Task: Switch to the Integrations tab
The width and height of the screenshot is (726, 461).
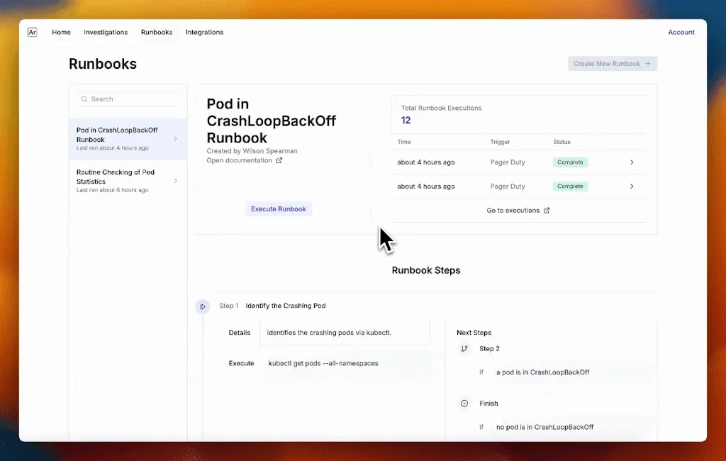Action: pyautogui.click(x=204, y=32)
